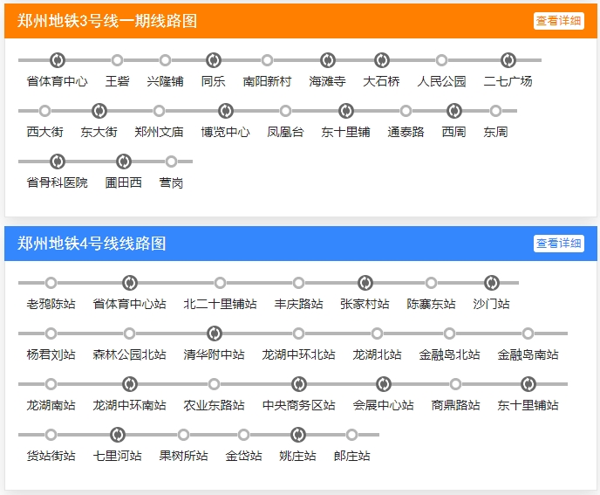Select the 七里河站 transfer station icon
The image size is (600, 495).
118,435
